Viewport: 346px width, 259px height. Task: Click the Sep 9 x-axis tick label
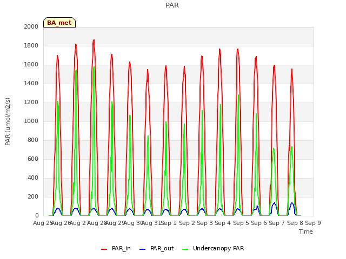pyautogui.click(x=313, y=223)
